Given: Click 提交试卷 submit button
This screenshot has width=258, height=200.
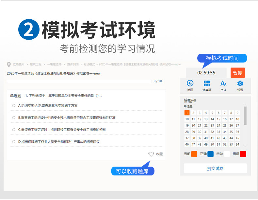Looking at the screenshot, I should click(215, 168).
